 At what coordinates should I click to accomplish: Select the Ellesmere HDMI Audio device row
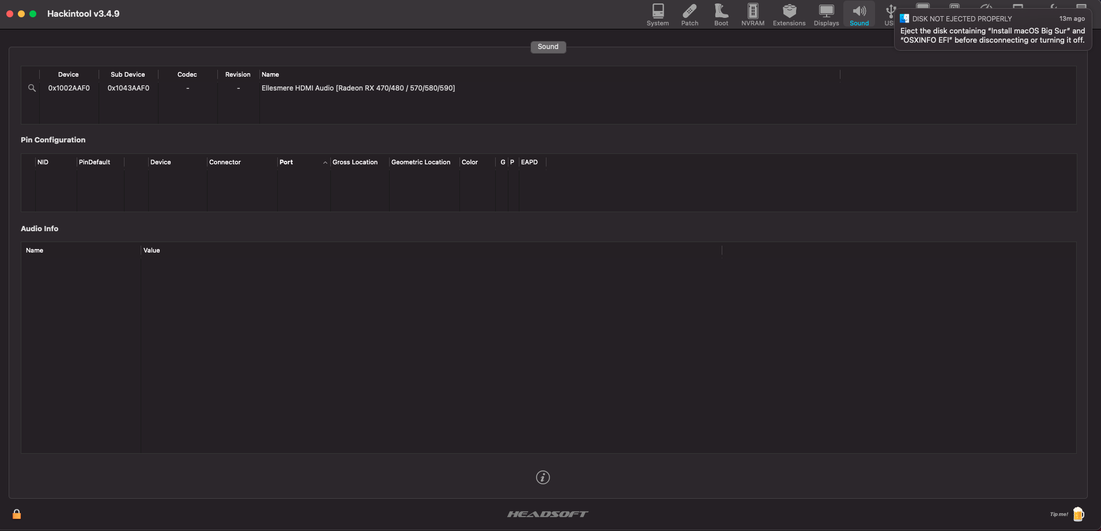pyautogui.click(x=358, y=88)
